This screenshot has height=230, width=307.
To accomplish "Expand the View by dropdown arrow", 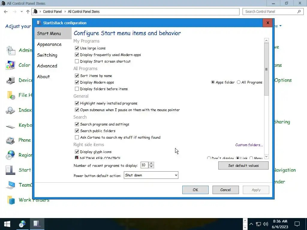I will [x=280, y=26].
